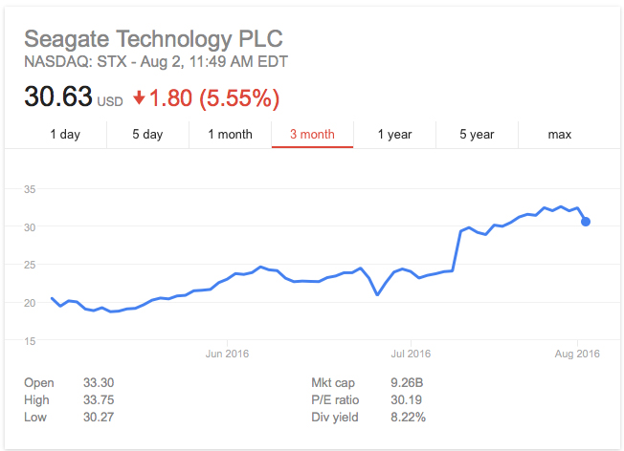
Task: Click the Jul 2016 axis label
Action: (411, 354)
